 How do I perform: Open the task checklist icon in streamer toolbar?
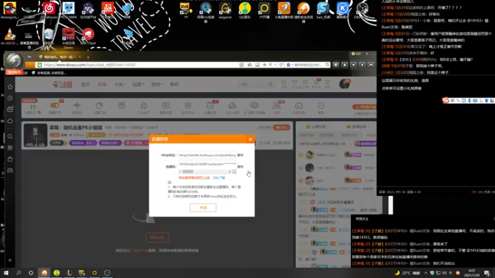[210, 106]
